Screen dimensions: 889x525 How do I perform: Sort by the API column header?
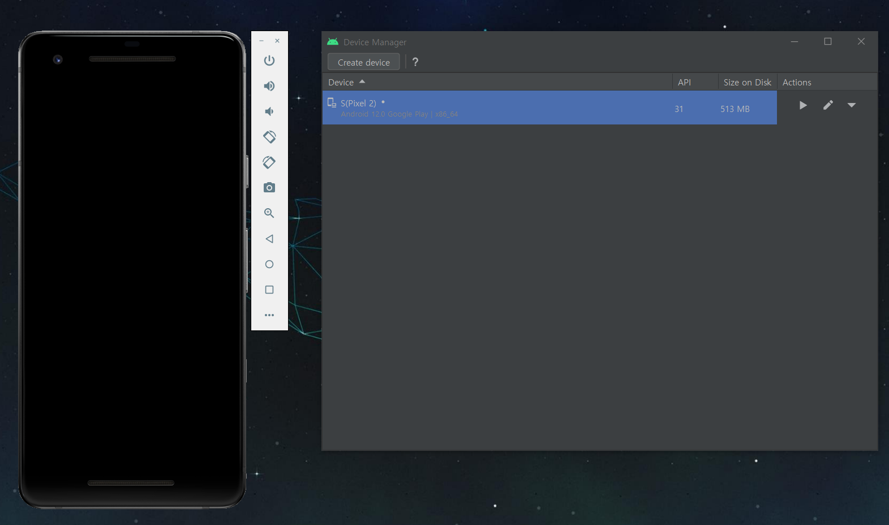coord(695,82)
